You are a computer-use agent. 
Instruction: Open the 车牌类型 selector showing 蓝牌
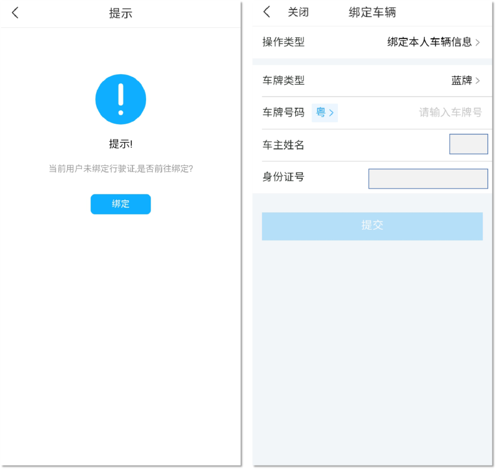click(x=465, y=81)
